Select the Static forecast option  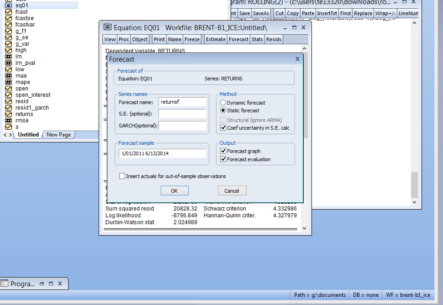pyautogui.click(x=223, y=110)
